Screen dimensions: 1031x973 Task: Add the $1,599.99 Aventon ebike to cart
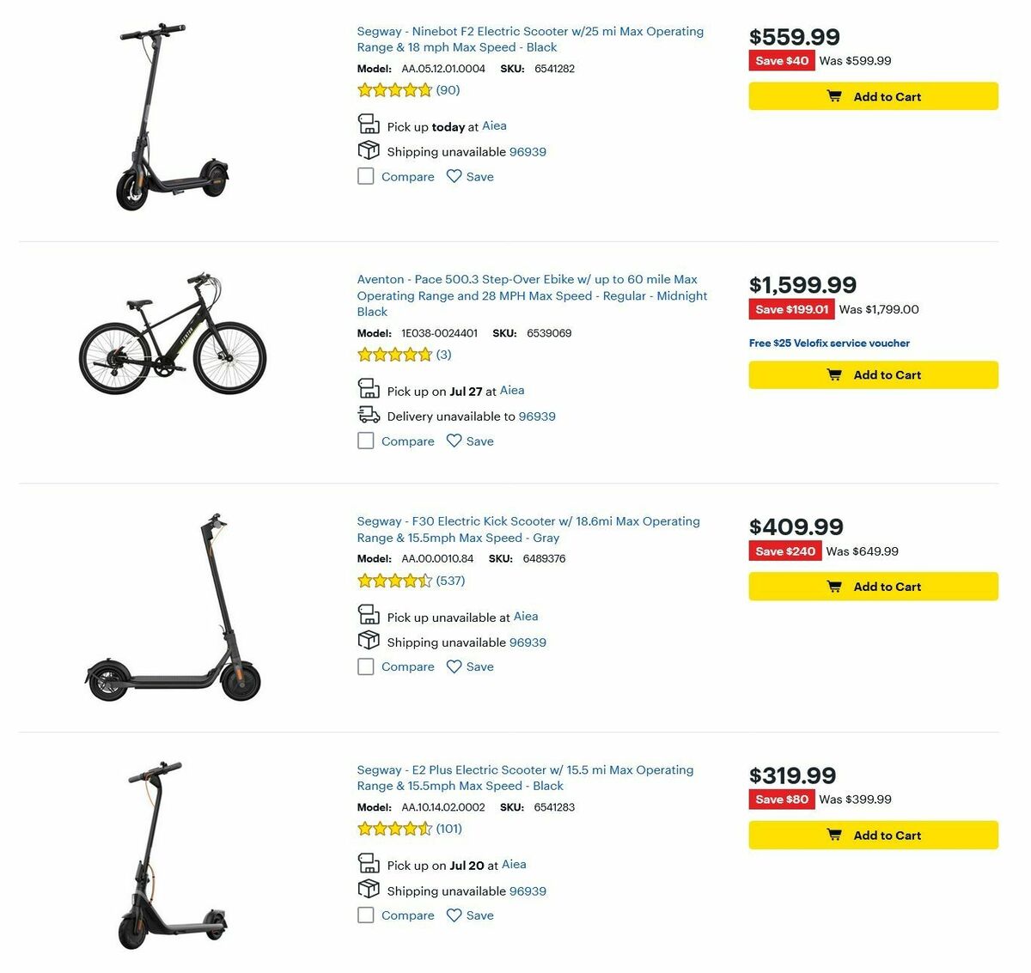(x=873, y=375)
